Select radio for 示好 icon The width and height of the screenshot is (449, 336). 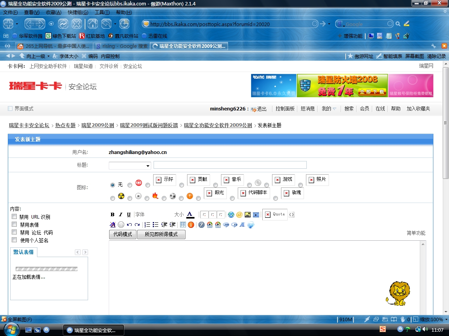[148, 185]
